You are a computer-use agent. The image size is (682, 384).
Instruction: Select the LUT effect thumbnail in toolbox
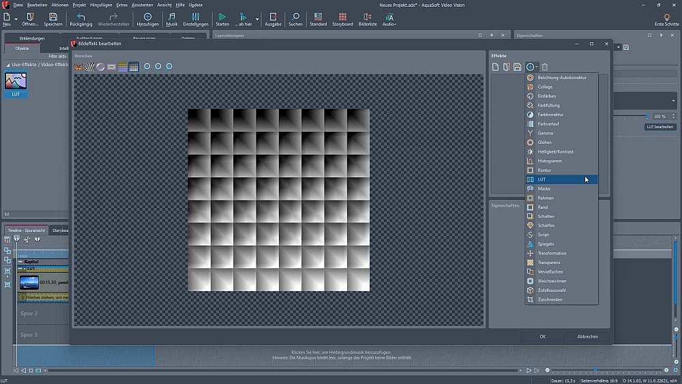[x=15, y=82]
